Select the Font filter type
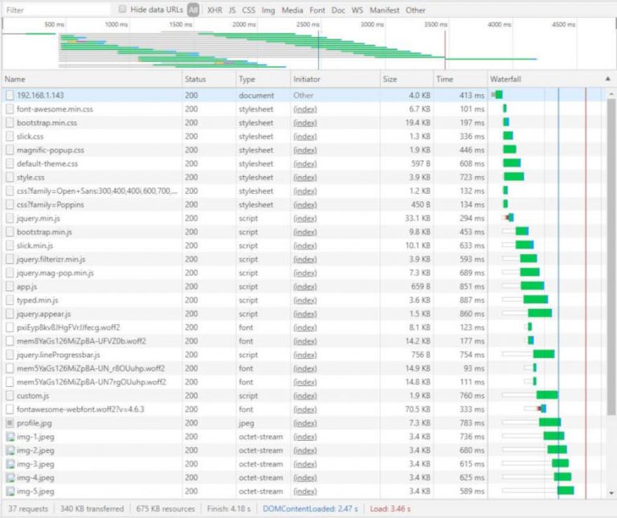This screenshot has height=518, width=617. [317, 10]
